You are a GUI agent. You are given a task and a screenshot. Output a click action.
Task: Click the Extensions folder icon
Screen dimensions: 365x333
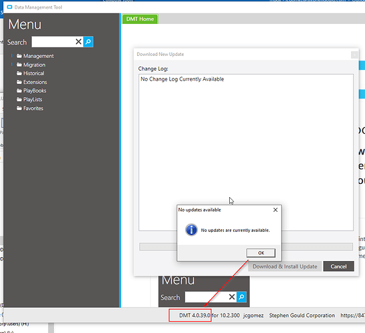(x=19, y=82)
